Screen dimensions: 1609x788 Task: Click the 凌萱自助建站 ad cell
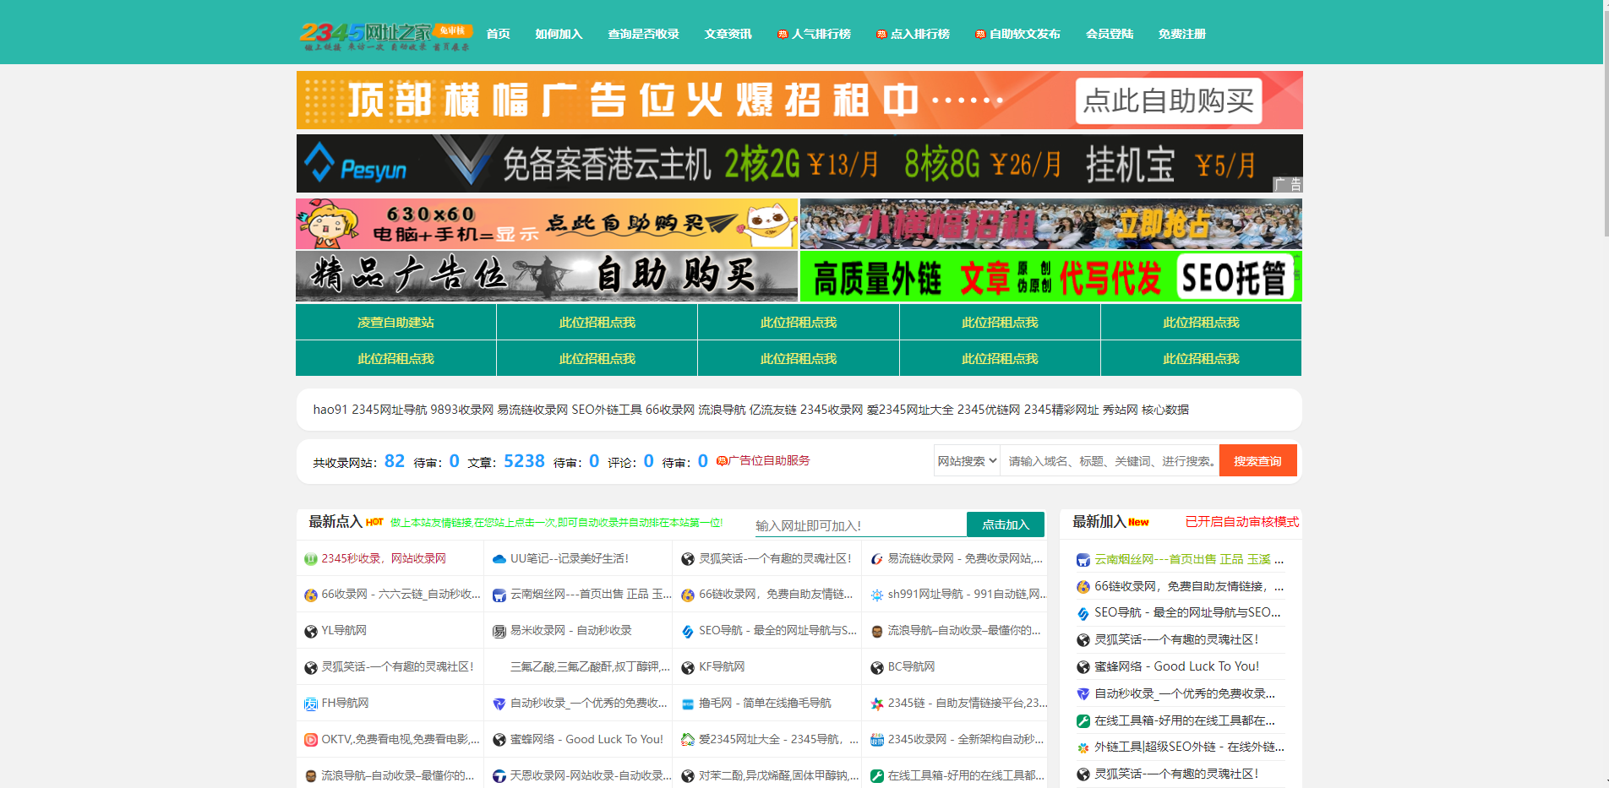(395, 322)
